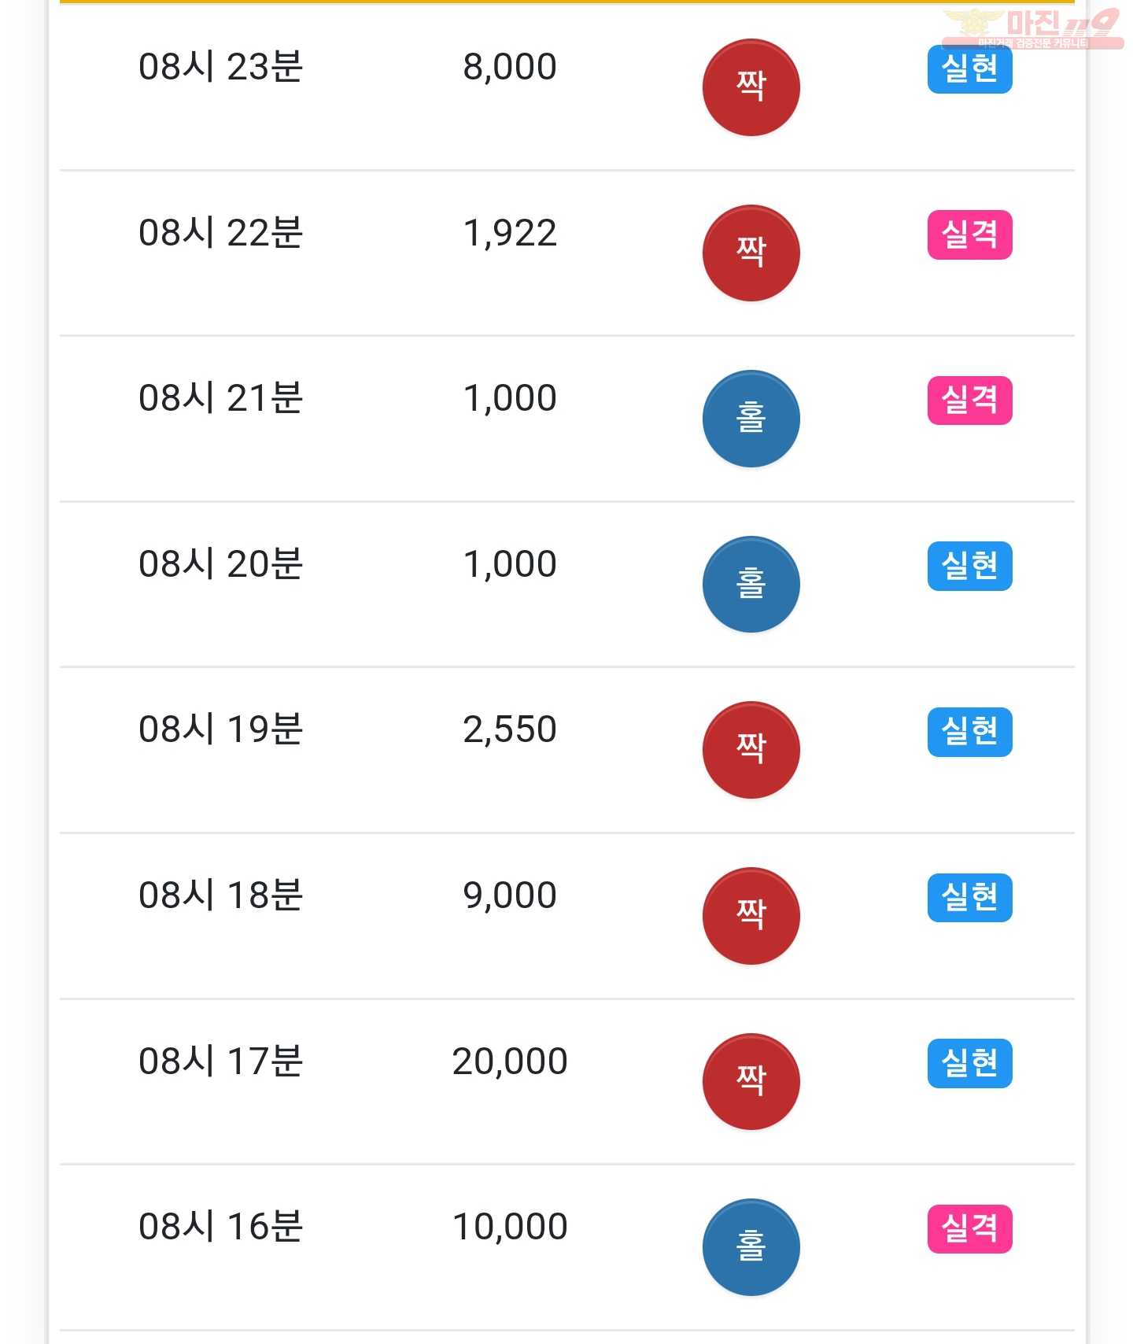
Task: Click the 1,922 amount at 08시 22분
Action: (510, 233)
